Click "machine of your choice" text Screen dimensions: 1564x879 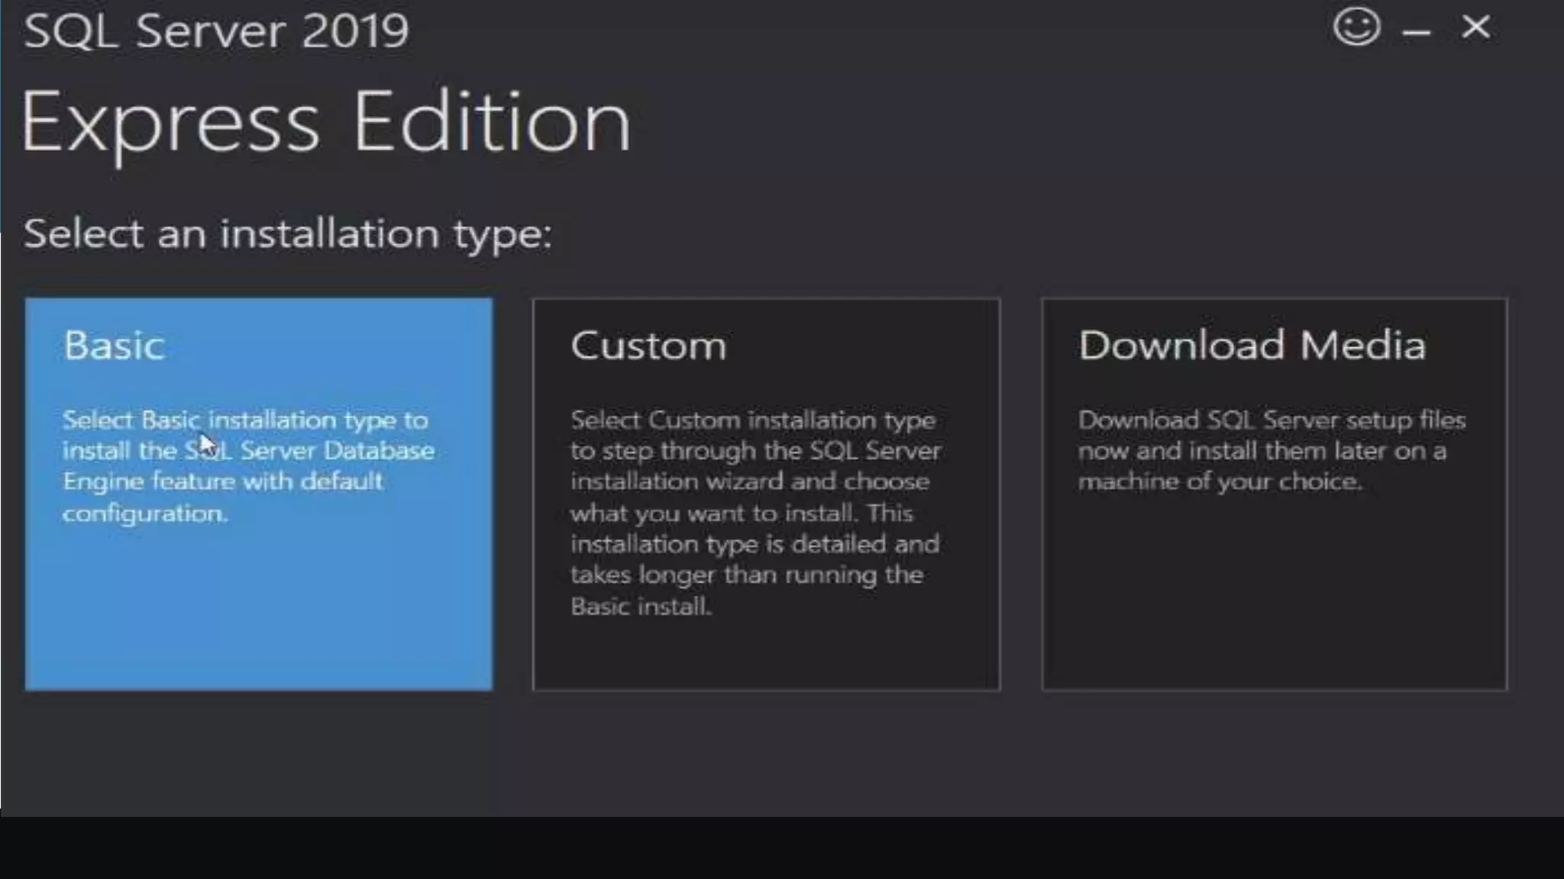coord(1219,481)
